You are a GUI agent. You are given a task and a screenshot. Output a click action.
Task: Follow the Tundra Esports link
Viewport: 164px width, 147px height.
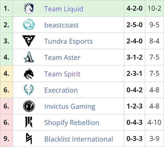point(68,41)
